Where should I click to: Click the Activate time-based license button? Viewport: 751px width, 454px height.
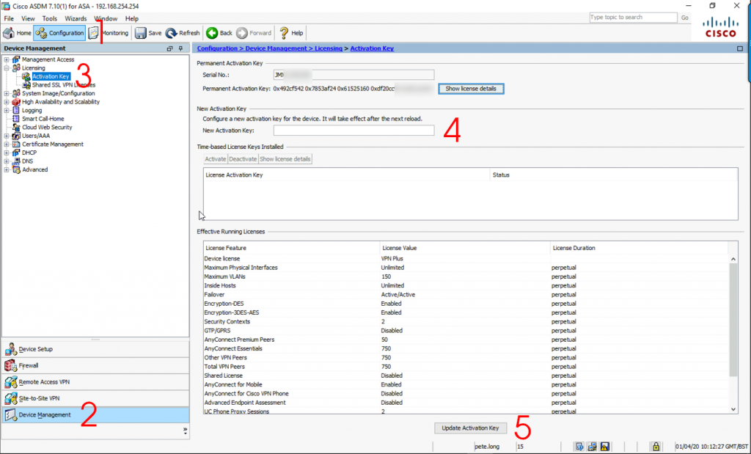coord(215,159)
